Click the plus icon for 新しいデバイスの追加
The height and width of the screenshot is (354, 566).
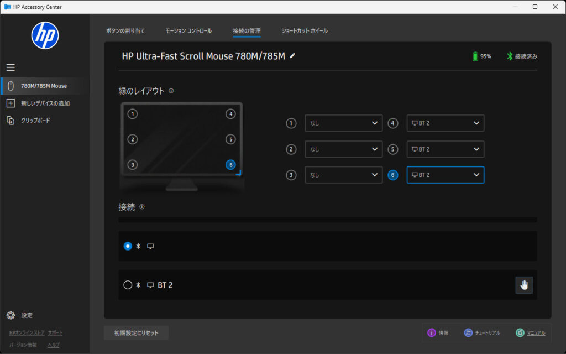point(11,103)
